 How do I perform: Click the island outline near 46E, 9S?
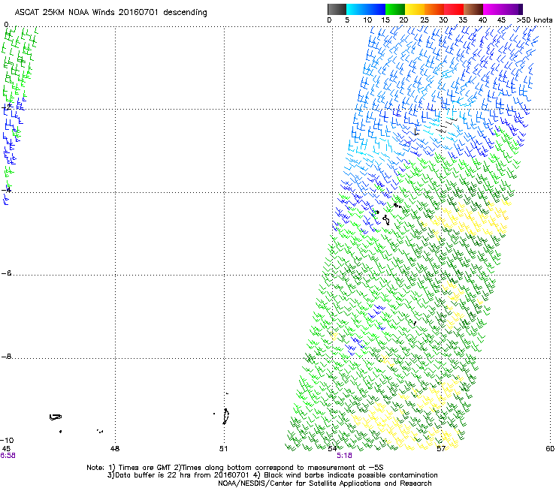[x=56, y=417]
